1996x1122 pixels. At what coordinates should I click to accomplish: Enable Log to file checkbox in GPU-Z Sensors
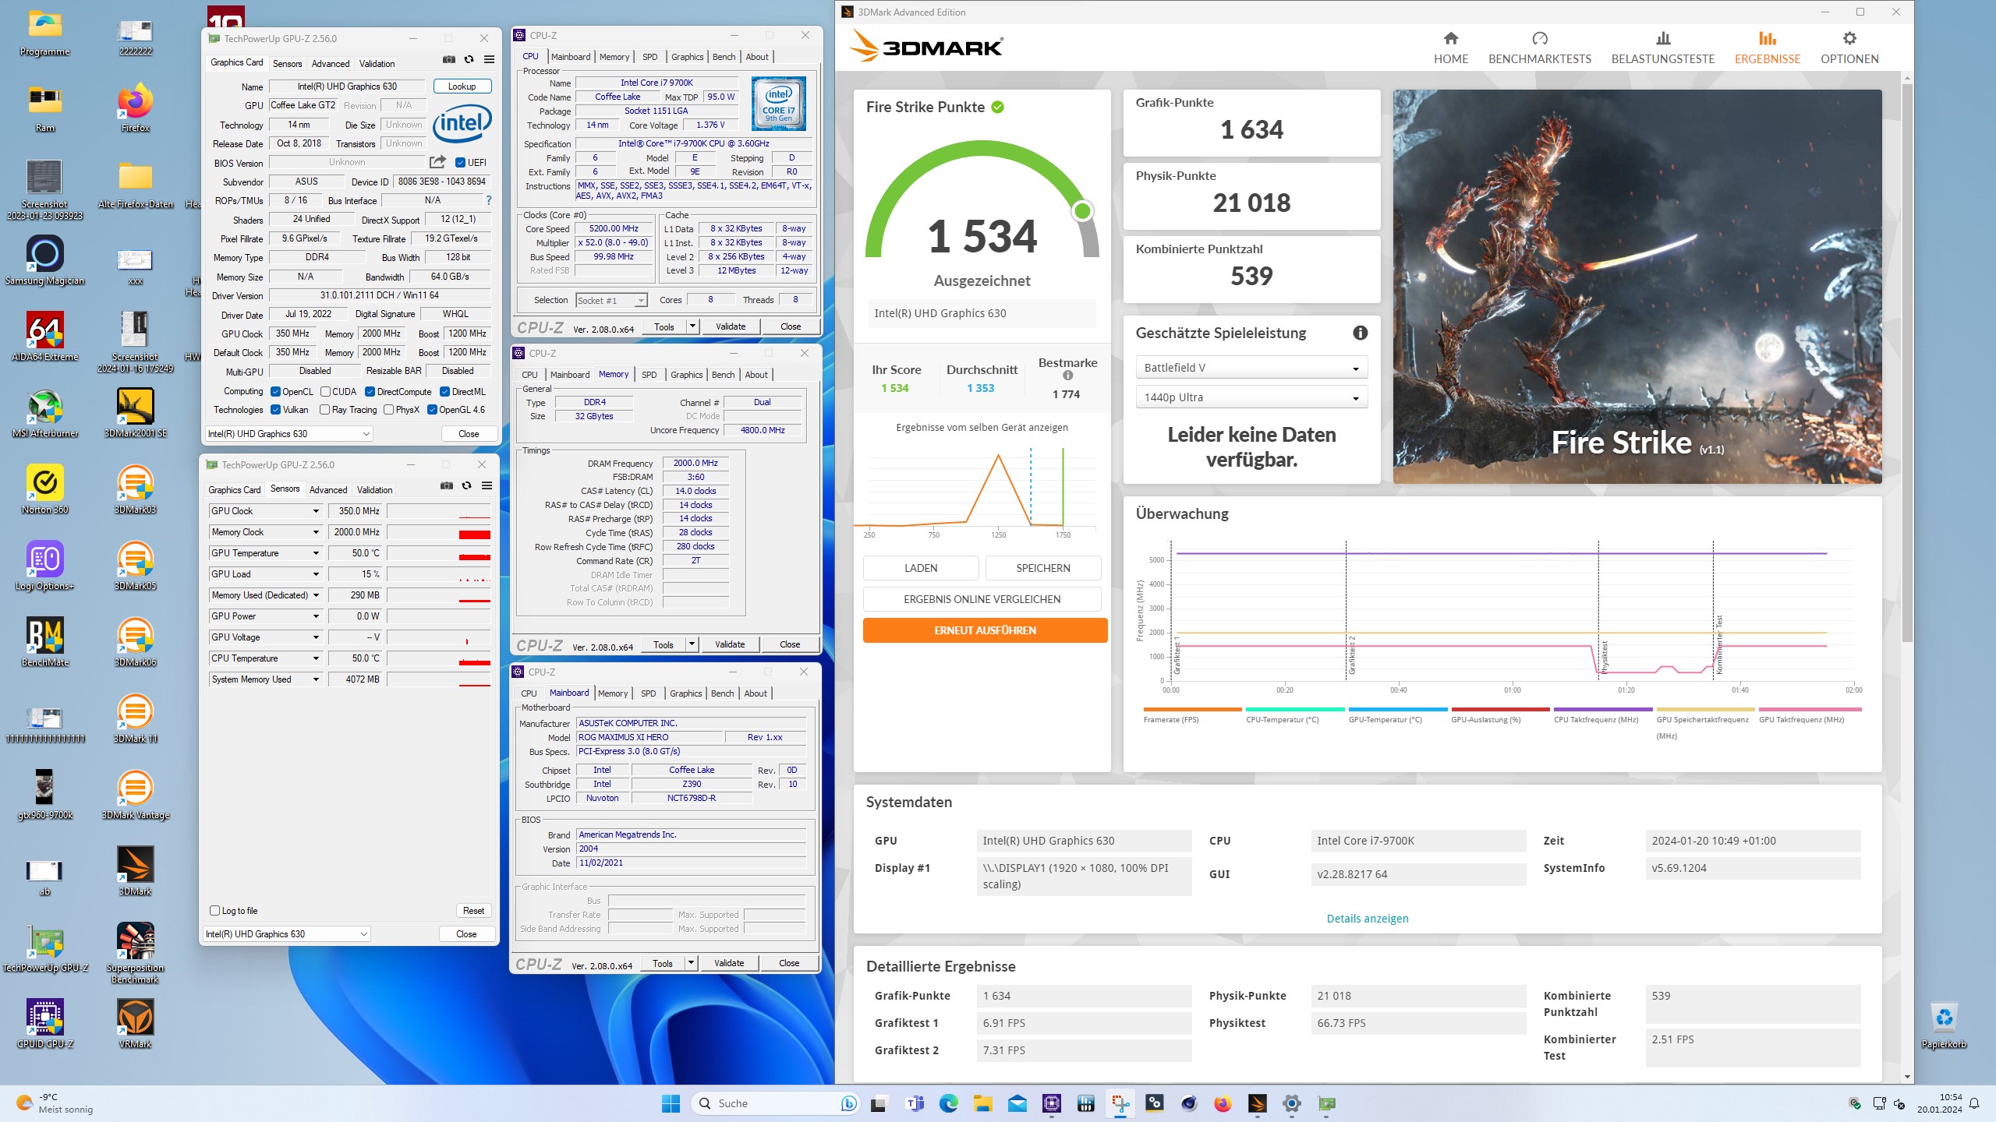pos(214,910)
